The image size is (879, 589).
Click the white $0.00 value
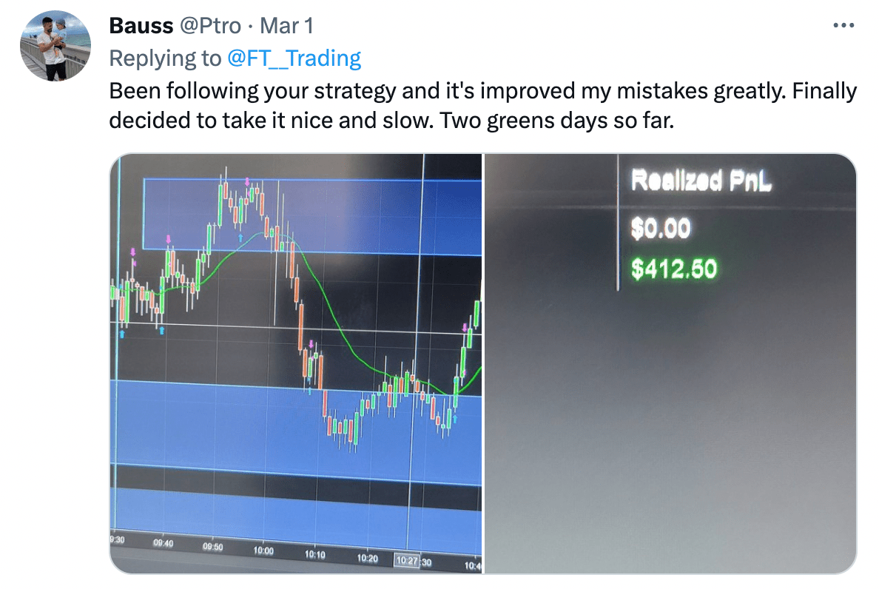[x=661, y=229]
